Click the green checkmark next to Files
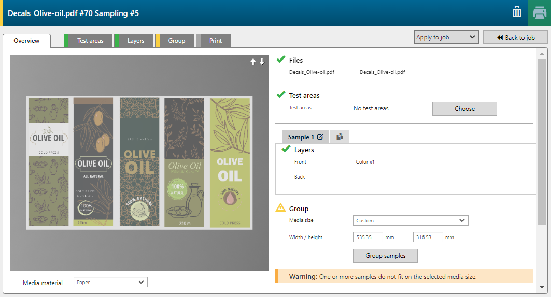551x297 pixels. click(x=281, y=60)
